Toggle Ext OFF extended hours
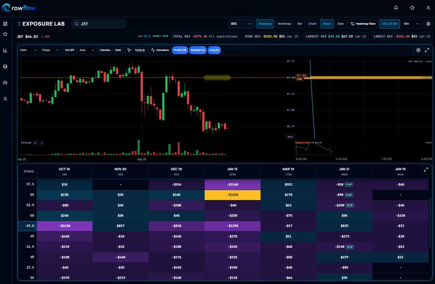Image resolution: width=435 pixels, height=284 pixels. pos(70,50)
